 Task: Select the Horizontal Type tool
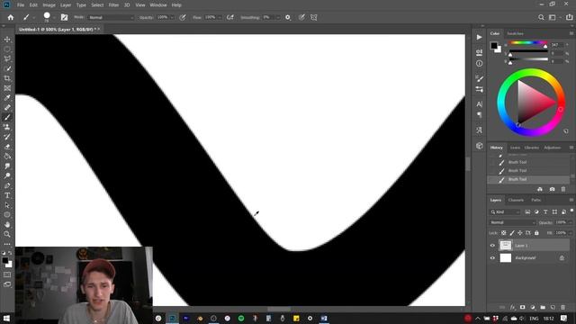pyautogui.click(x=7, y=195)
